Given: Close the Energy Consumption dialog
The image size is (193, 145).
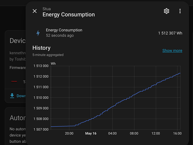Looking at the screenshot, I should pyautogui.click(x=35, y=11).
